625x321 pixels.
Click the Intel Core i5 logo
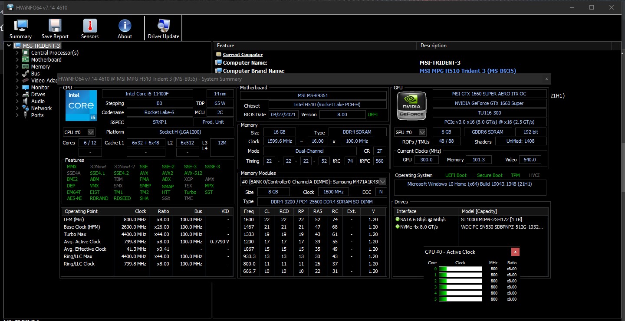coord(81,105)
